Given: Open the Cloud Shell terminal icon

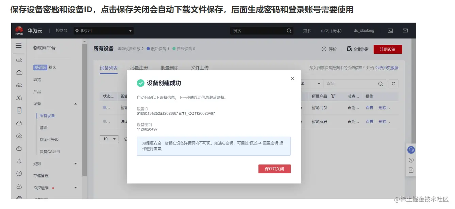Looking at the screenshot, I should tap(390, 31).
